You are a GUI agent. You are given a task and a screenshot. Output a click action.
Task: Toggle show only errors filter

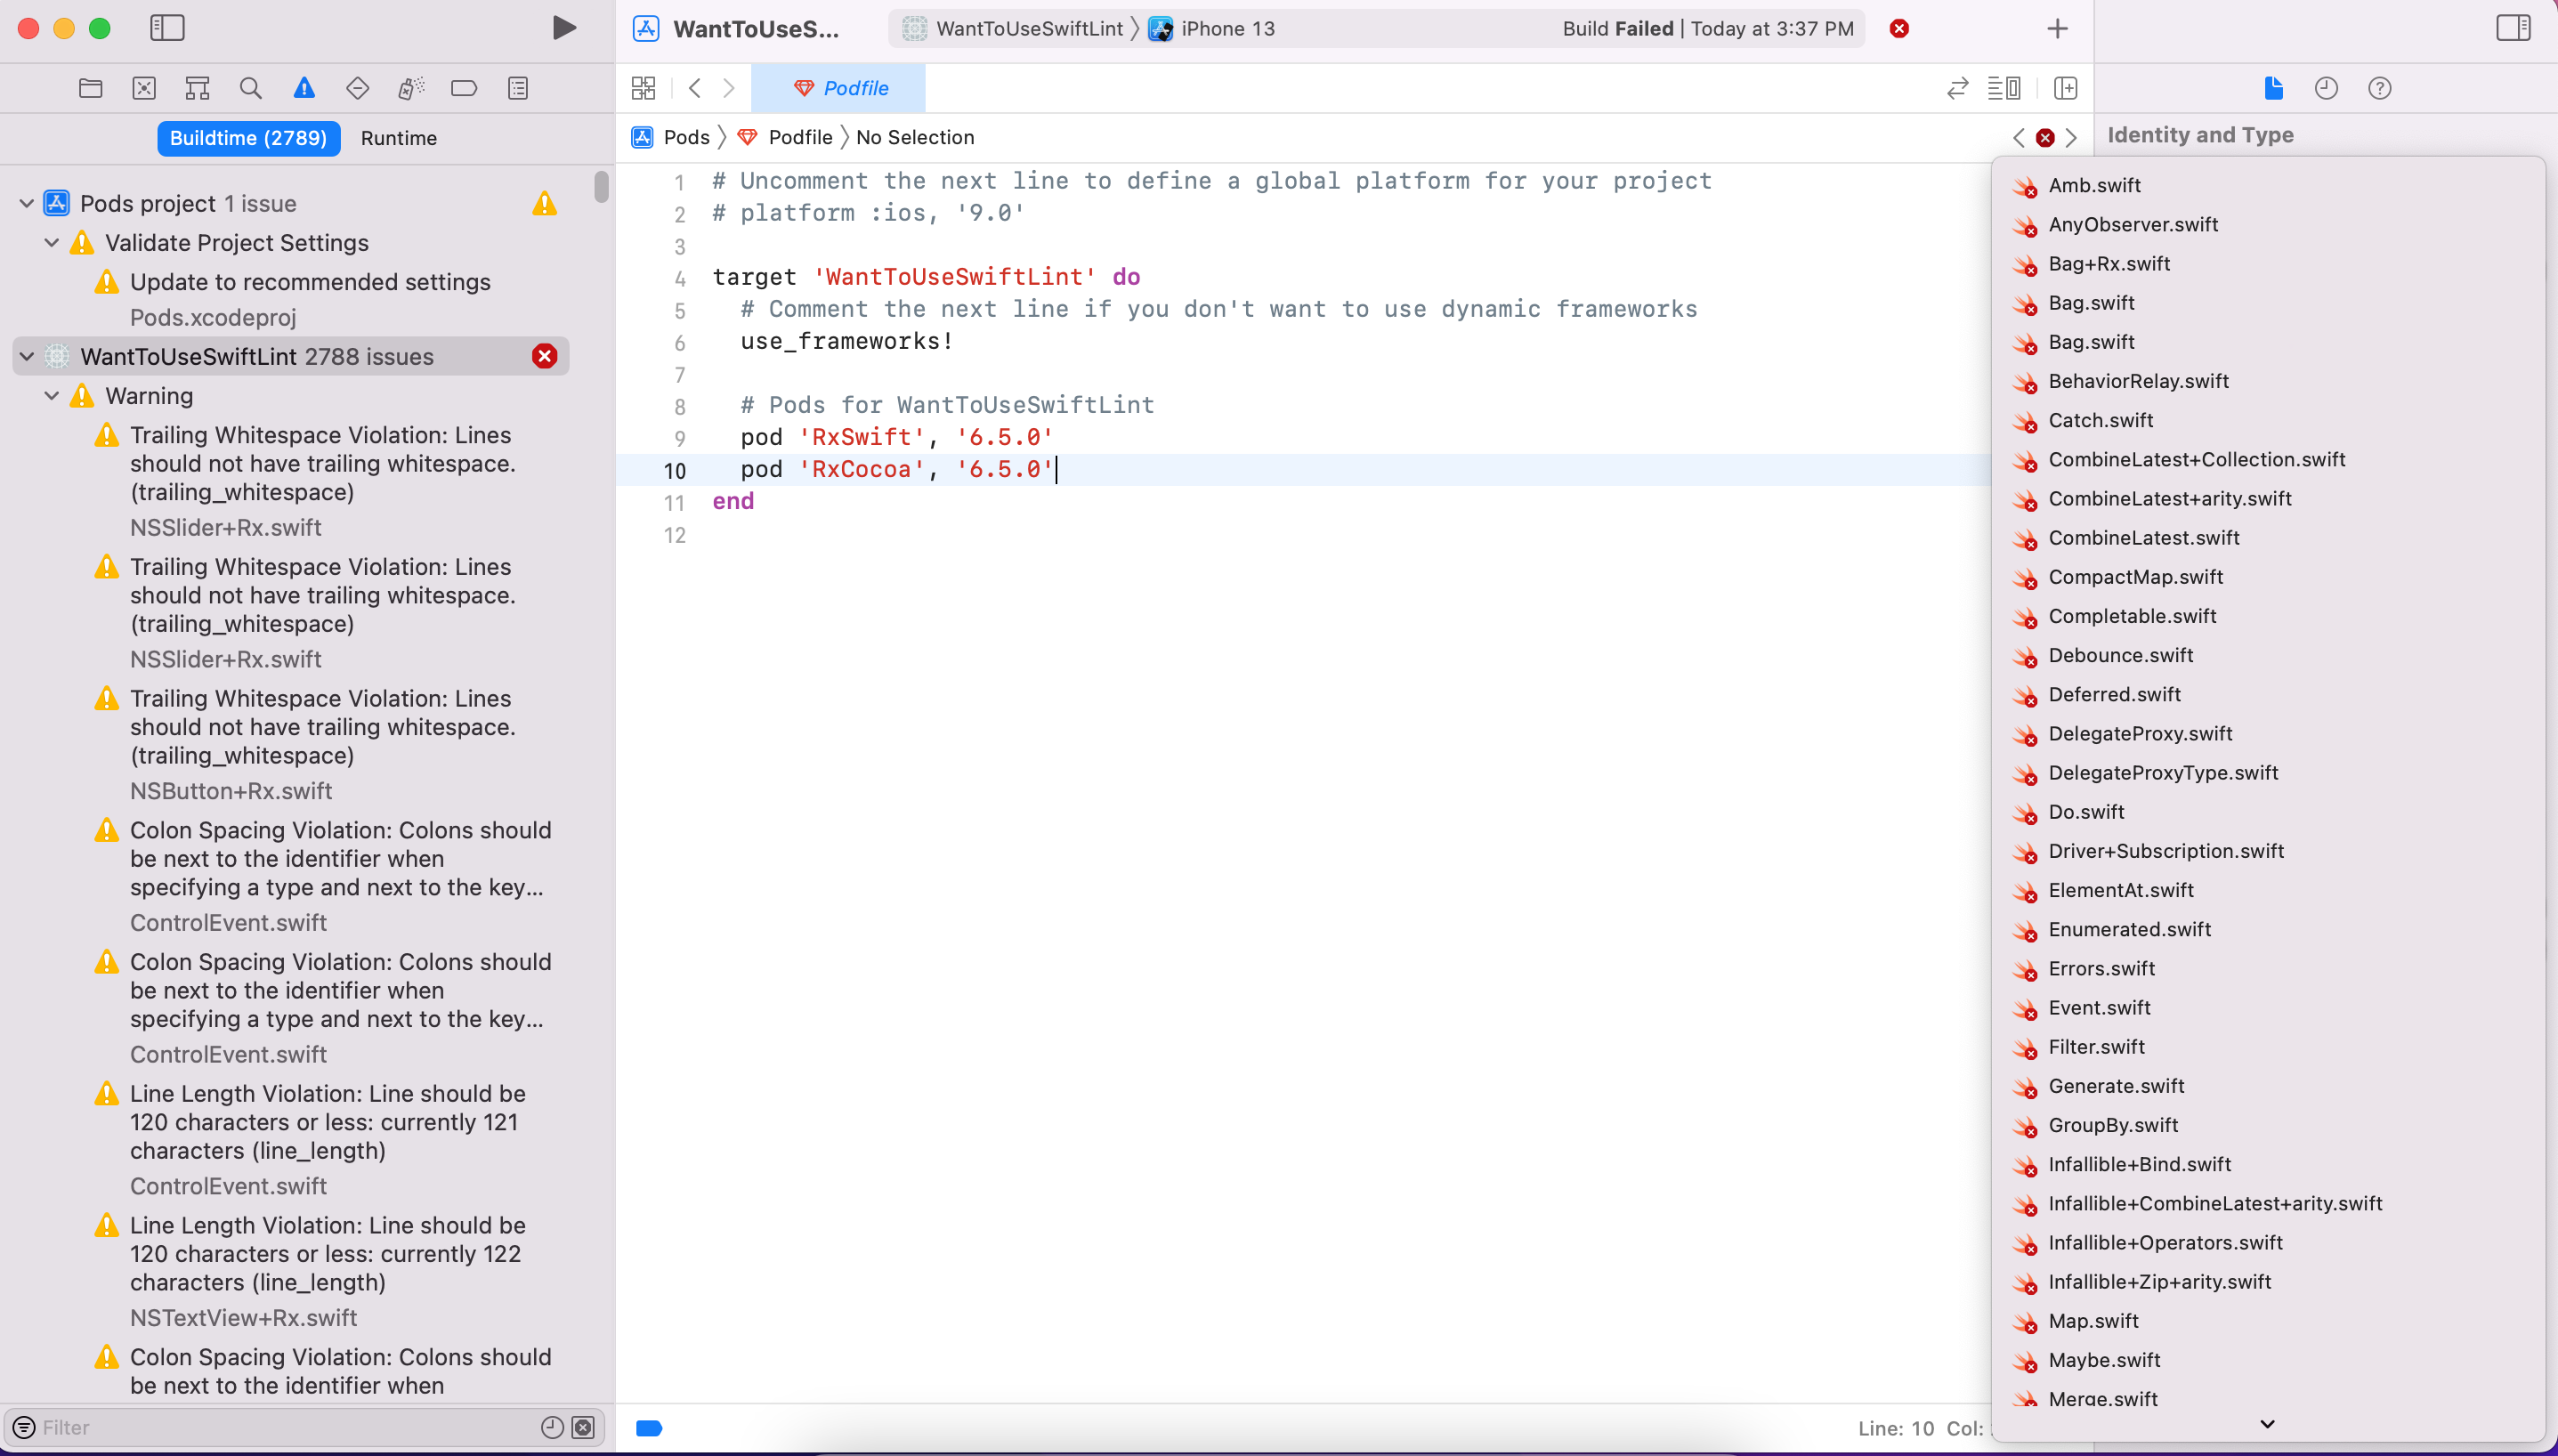(x=584, y=1427)
